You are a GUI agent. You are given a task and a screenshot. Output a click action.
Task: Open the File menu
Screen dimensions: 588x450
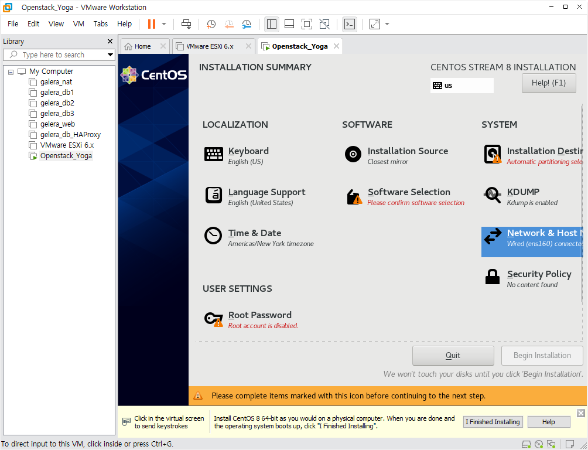tap(13, 23)
